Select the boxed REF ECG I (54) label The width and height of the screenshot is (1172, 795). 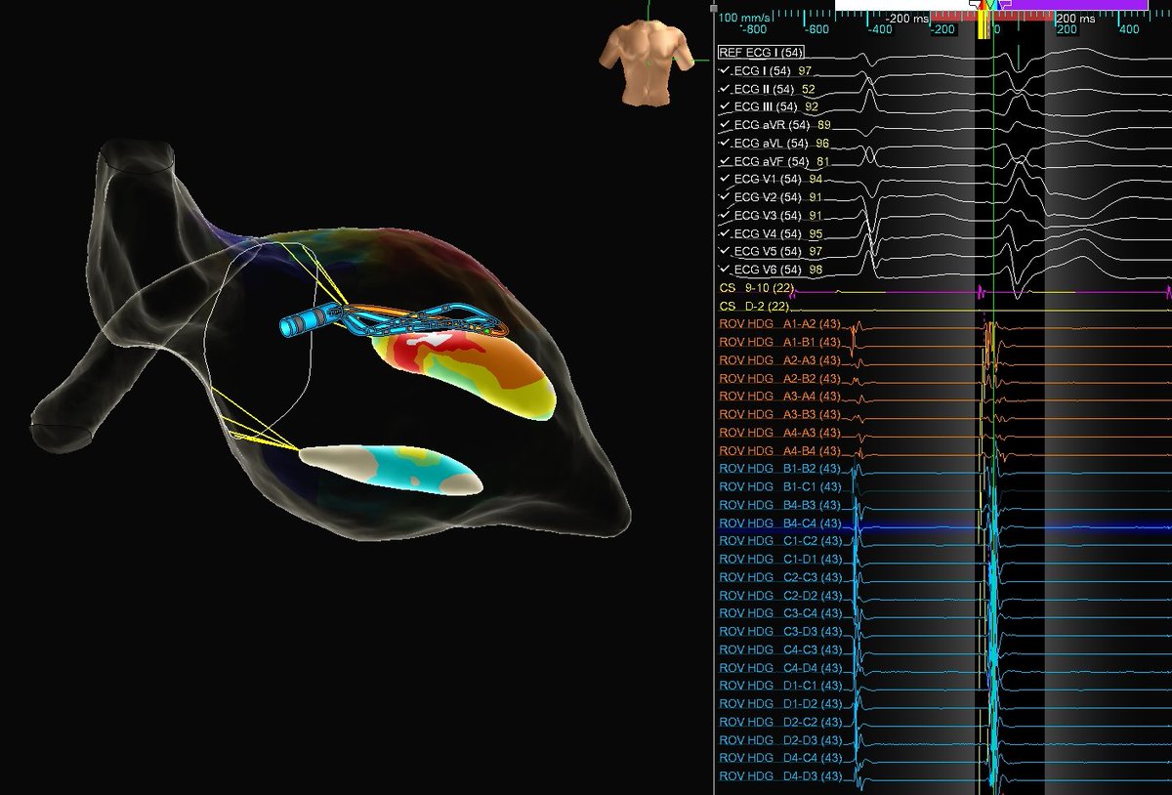(761, 53)
